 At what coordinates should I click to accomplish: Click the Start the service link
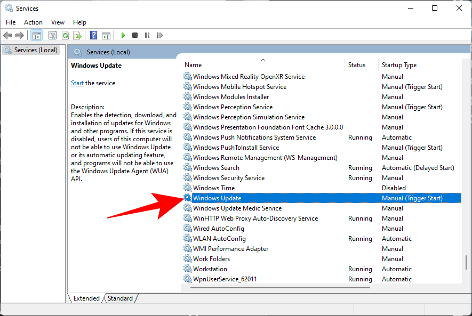click(77, 83)
